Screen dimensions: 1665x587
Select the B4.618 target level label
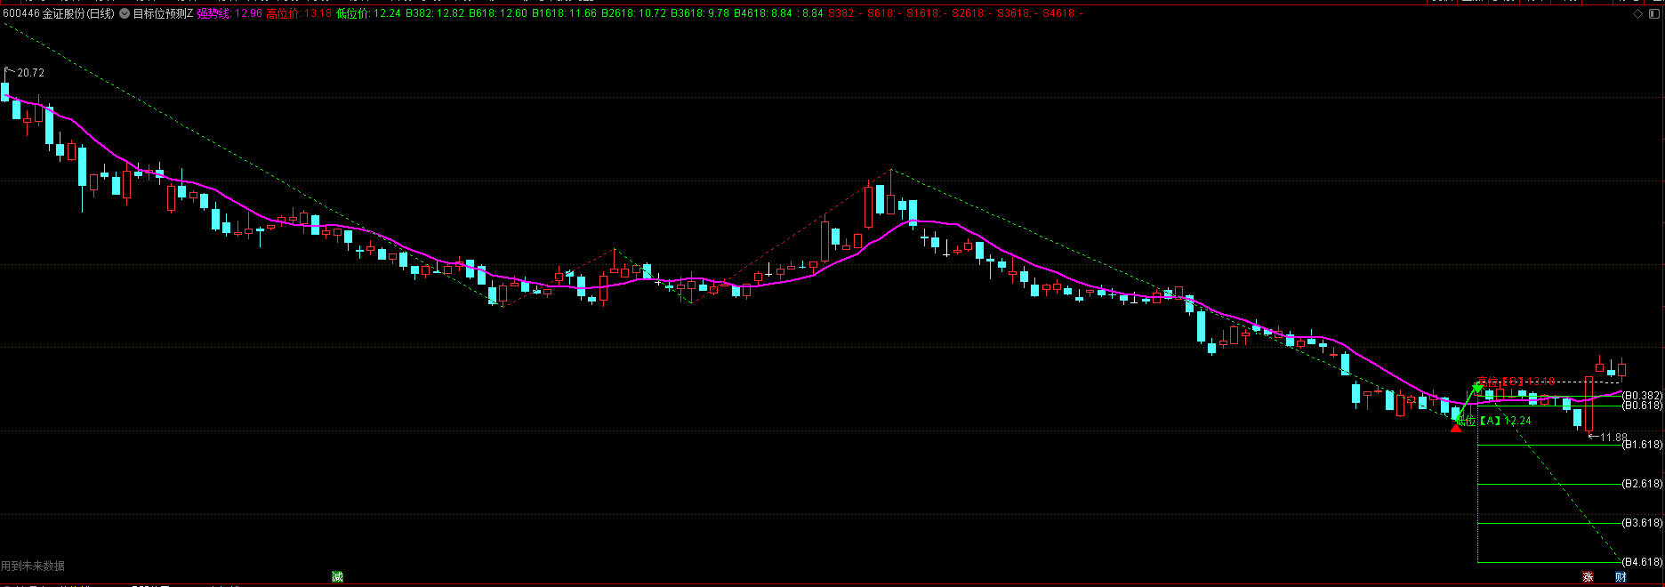(1642, 562)
